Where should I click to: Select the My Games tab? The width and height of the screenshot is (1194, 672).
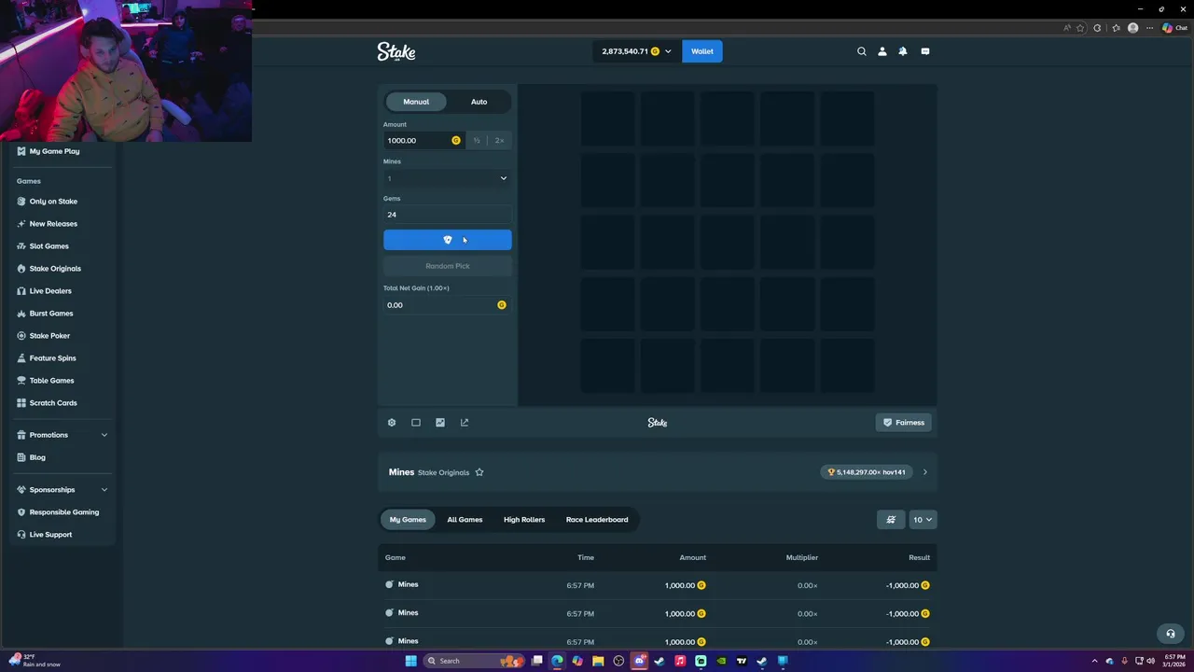tap(408, 520)
